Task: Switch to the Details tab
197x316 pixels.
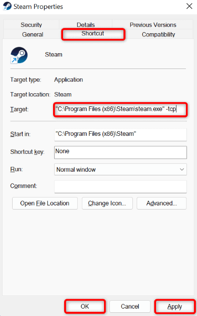Action: coord(86,25)
